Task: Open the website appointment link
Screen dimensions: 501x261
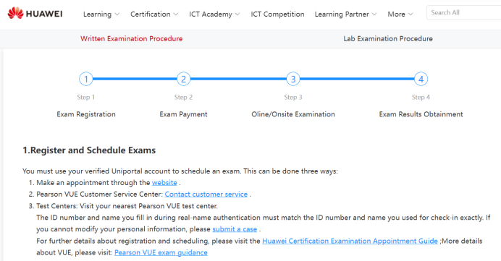Action: tap(164, 182)
